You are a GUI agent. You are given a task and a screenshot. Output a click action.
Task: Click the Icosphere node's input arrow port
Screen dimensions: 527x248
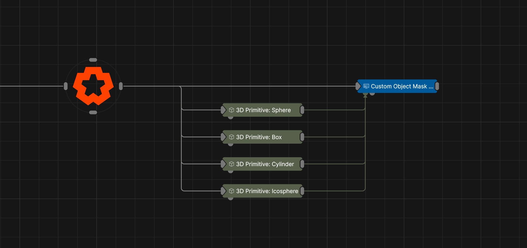(223, 191)
